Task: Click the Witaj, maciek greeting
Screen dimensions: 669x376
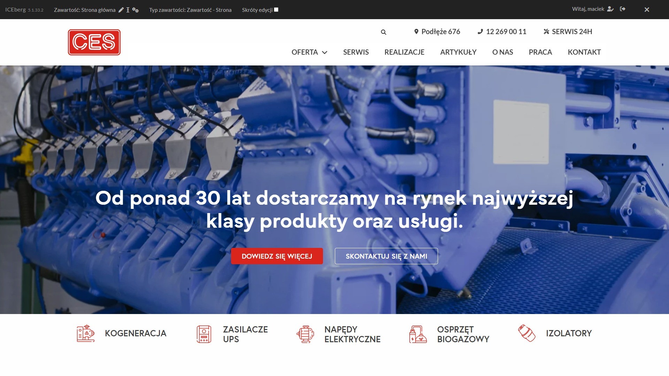Action: pyautogui.click(x=588, y=9)
